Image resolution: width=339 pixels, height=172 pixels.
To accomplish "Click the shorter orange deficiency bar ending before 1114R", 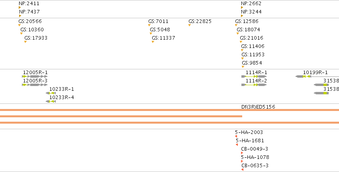I will point(121,116).
